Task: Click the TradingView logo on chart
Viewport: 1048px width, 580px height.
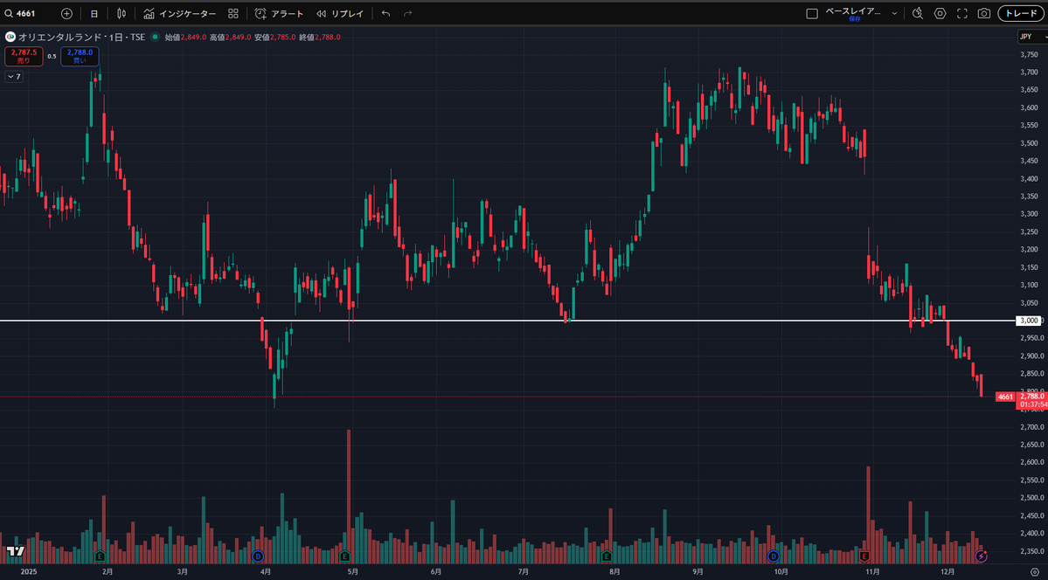Action: click(14, 551)
